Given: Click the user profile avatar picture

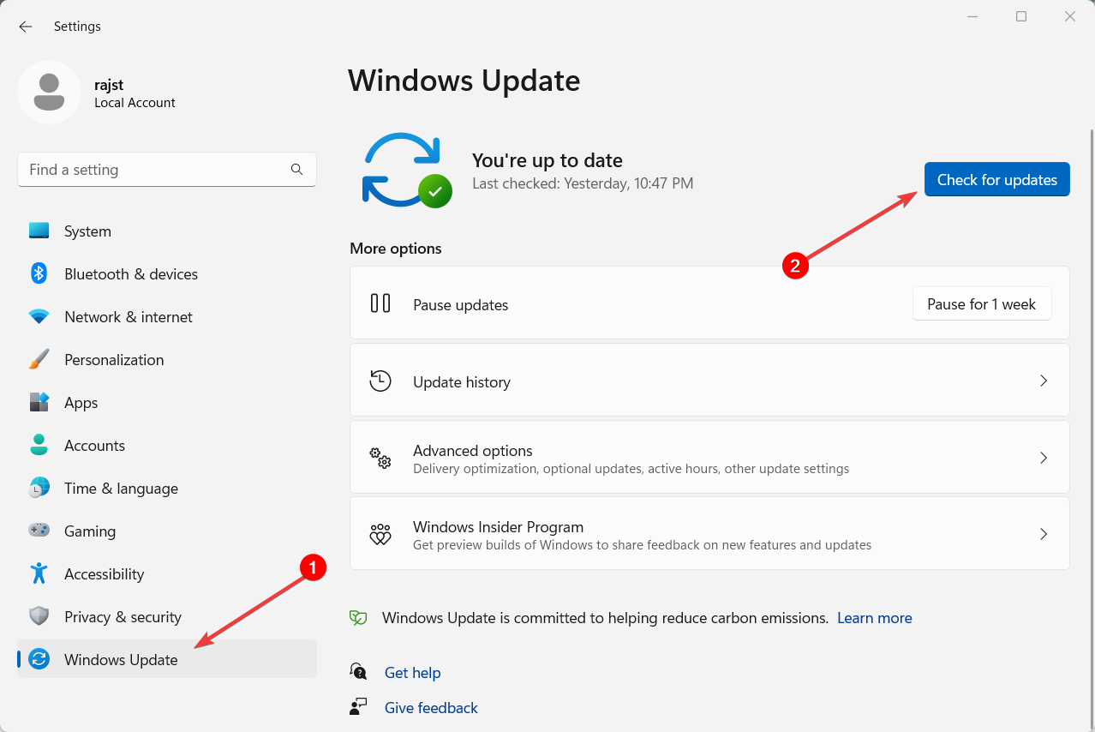Looking at the screenshot, I should pyautogui.click(x=50, y=92).
